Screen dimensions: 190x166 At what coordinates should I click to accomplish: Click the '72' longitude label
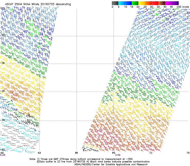(151, 153)
